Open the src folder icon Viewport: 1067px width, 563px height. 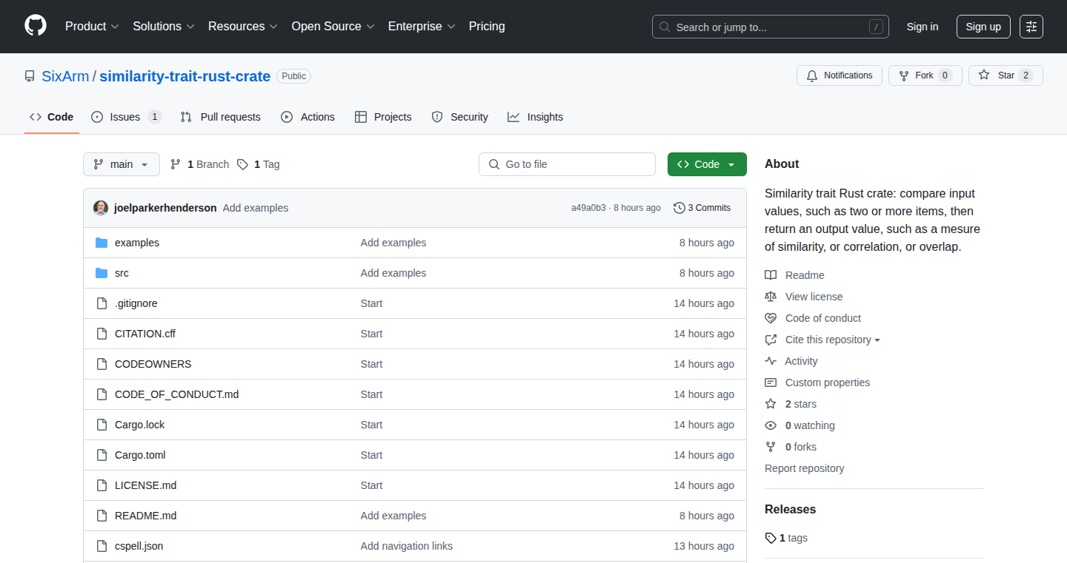click(x=102, y=273)
